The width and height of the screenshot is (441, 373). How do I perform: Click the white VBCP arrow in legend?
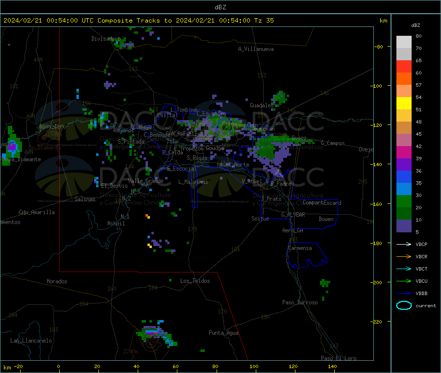tap(404, 244)
